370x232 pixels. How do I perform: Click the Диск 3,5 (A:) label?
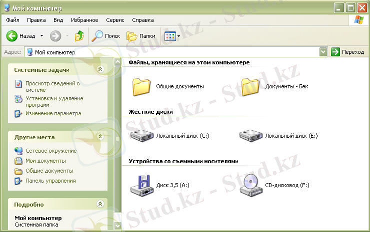(172, 185)
